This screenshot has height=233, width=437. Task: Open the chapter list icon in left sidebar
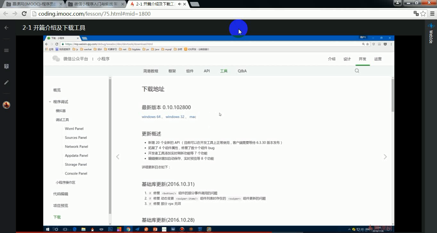point(6,50)
